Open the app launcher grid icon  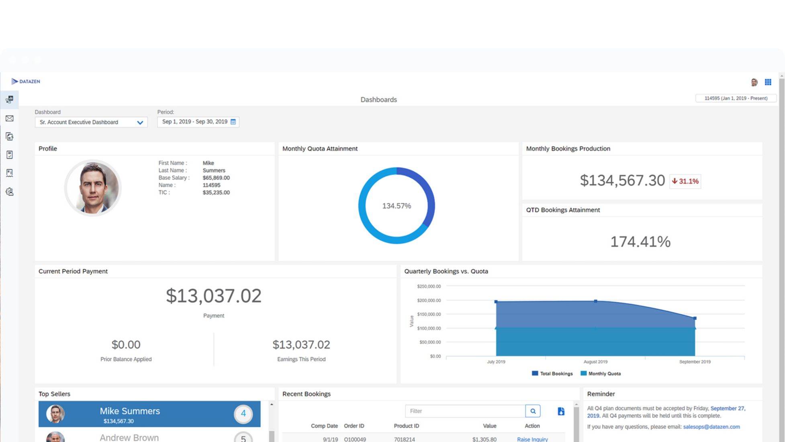coord(768,82)
